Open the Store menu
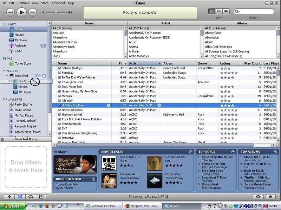281x210 pixels. 45,3
